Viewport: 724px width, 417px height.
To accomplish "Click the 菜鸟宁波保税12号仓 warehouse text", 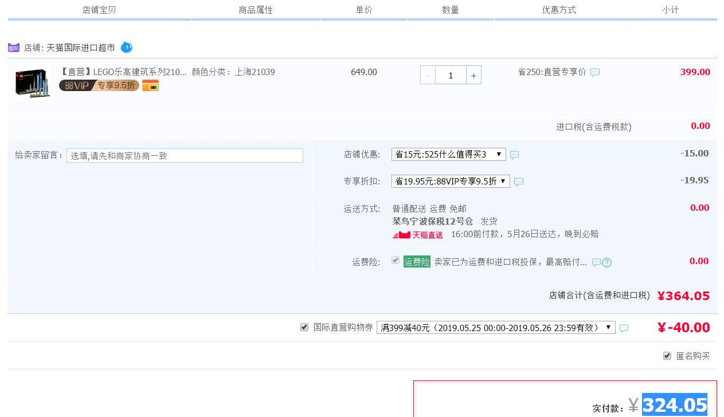I will click(x=433, y=221).
